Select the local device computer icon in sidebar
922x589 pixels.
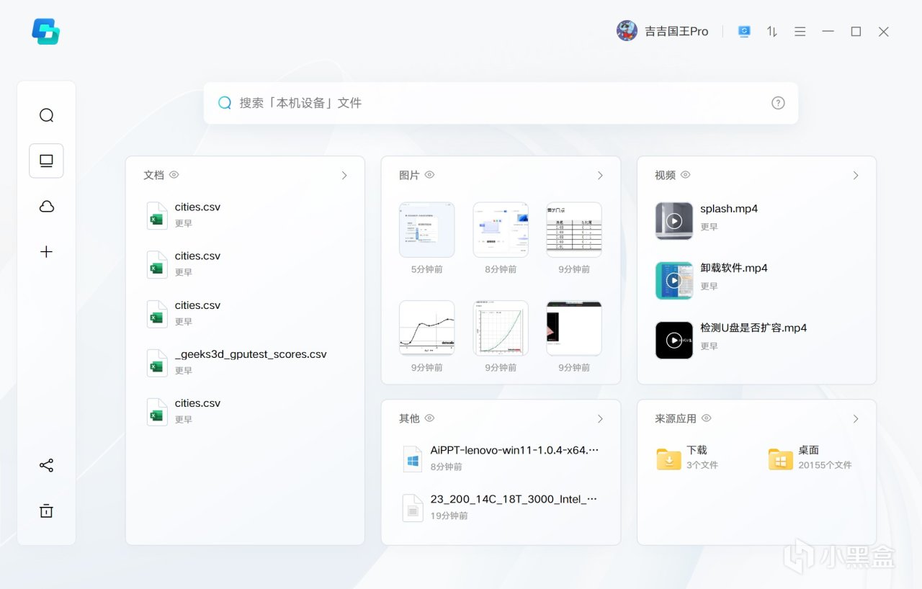coord(46,161)
